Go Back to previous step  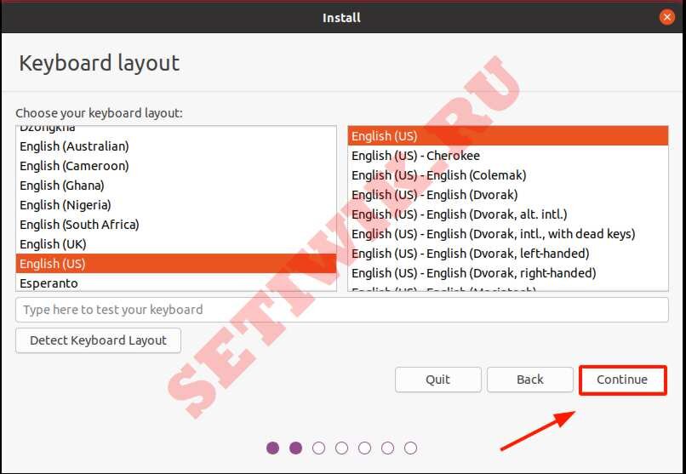(x=529, y=380)
